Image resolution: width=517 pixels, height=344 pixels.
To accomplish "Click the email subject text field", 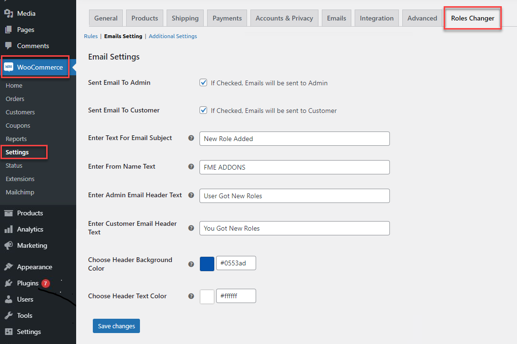I will click(x=294, y=138).
